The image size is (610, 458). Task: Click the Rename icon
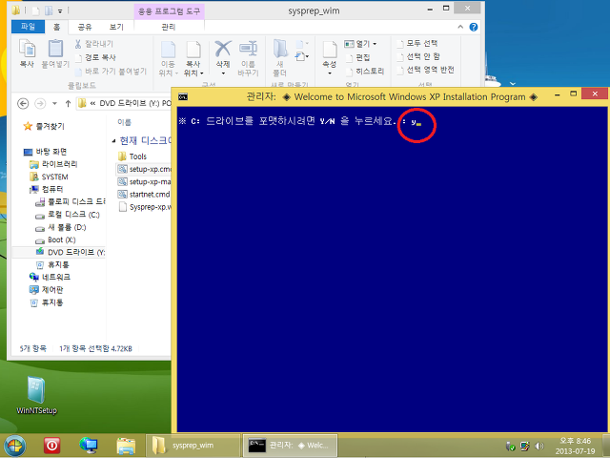248,49
